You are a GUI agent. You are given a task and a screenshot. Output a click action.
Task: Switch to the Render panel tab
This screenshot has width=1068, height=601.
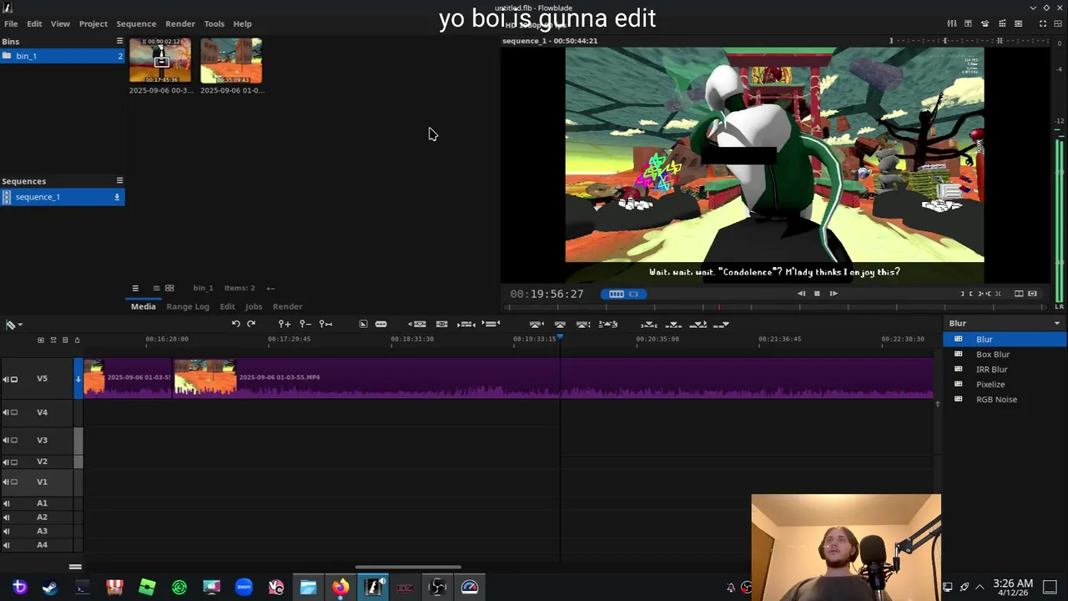pyautogui.click(x=287, y=306)
